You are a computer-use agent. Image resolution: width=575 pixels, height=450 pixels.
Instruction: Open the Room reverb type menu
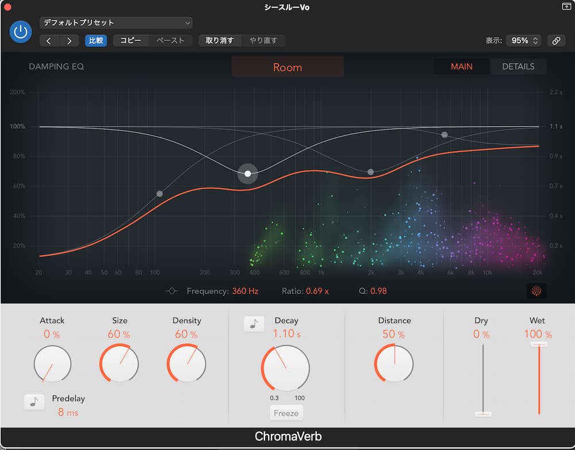coord(287,67)
